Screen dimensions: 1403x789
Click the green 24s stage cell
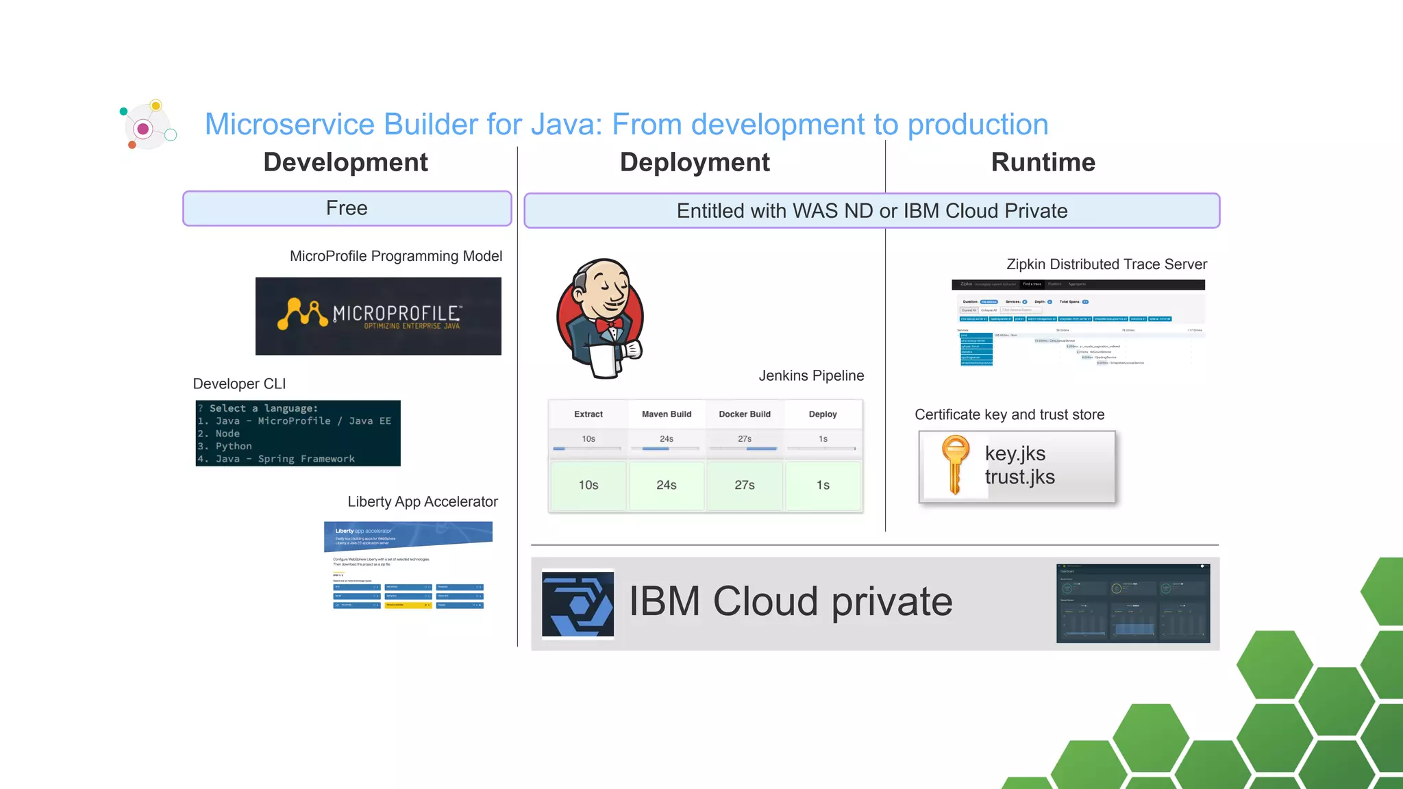pyautogui.click(x=667, y=486)
